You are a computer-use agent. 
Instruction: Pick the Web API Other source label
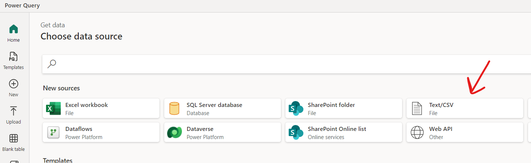(440, 129)
